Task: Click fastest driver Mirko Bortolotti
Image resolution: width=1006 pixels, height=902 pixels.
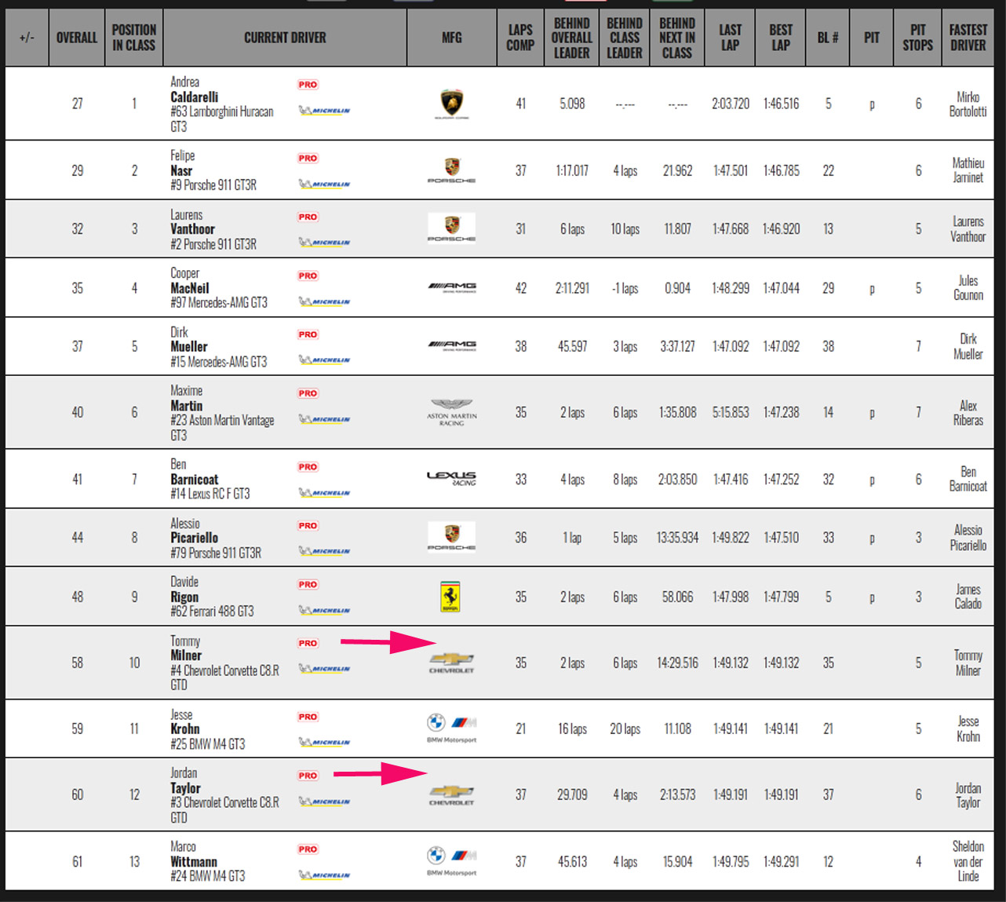Action: click(x=968, y=104)
